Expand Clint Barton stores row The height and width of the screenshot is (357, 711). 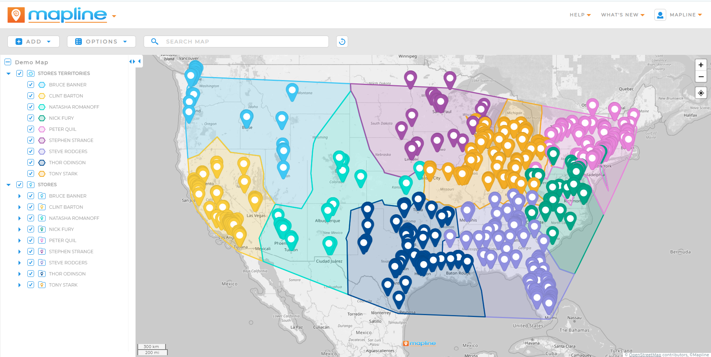20,207
